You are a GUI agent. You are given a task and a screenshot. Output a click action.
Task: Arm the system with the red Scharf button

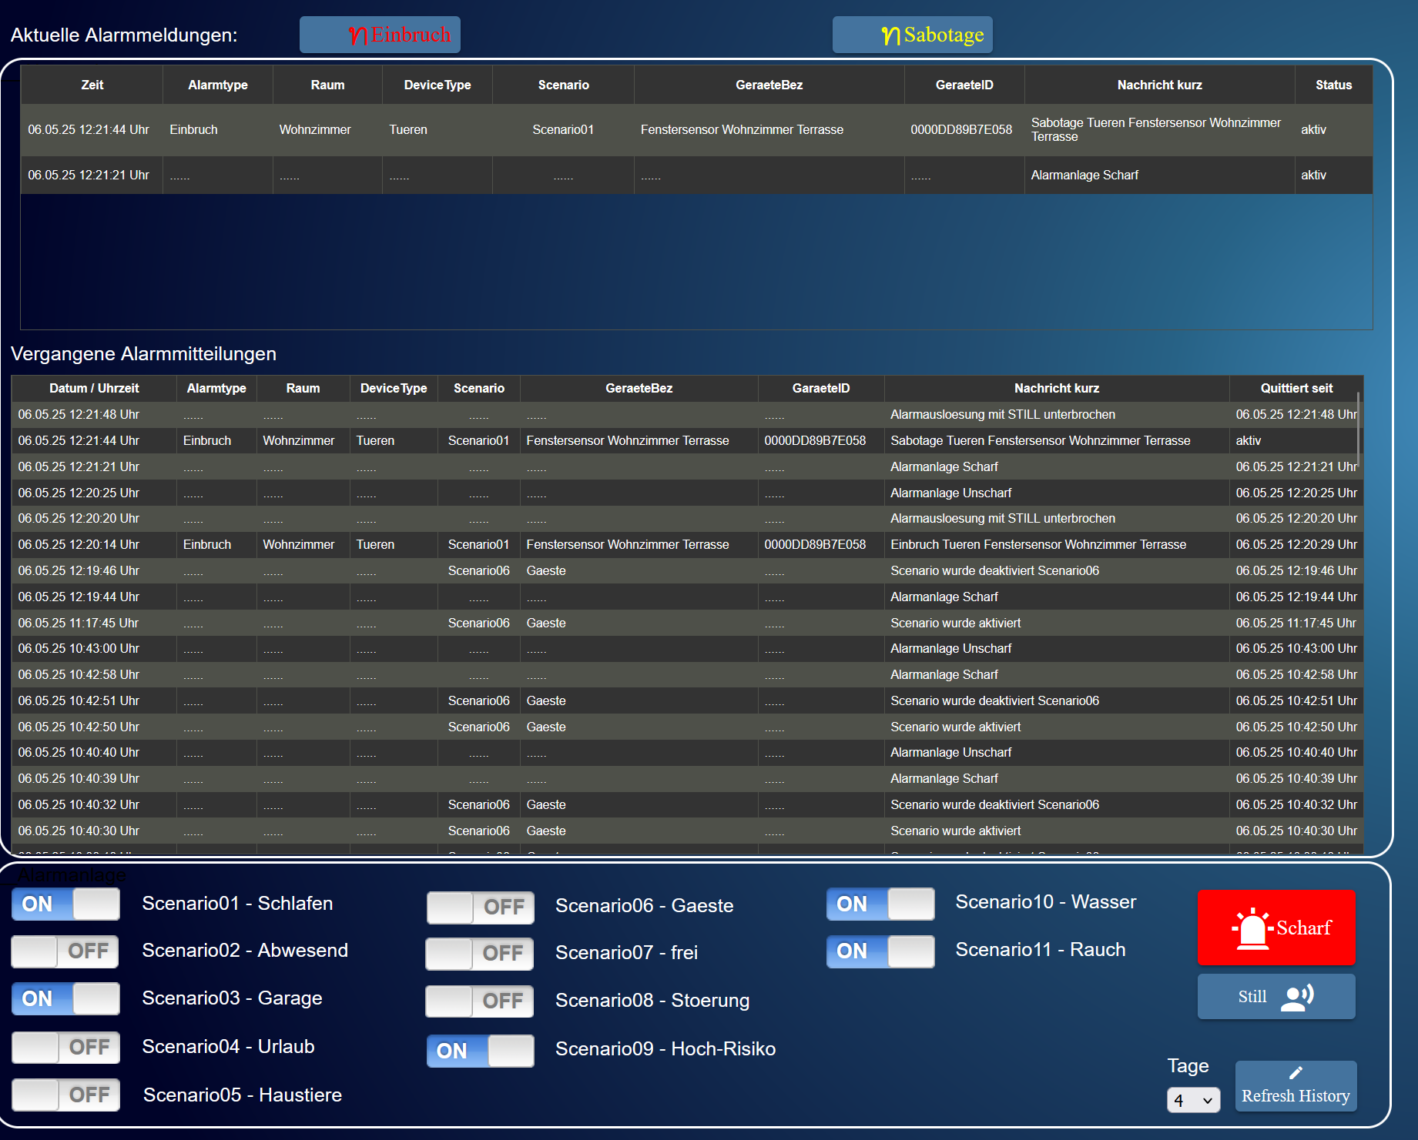click(1276, 927)
